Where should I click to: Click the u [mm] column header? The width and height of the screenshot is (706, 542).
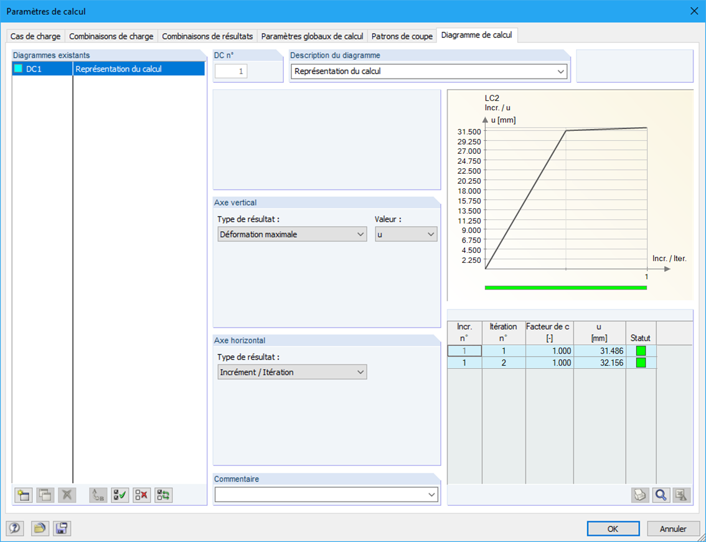coord(600,333)
